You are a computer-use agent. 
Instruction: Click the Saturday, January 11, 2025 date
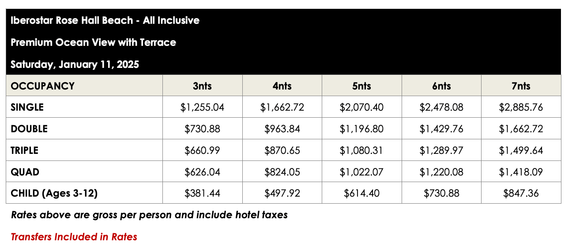[75, 64]
